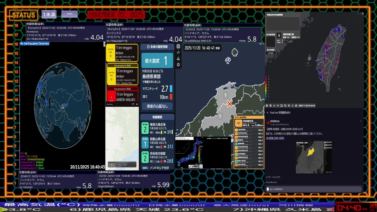Image resolution: width=377 pixels, height=212 pixels.
Task: Click the signal icon in CysTerra header
Action: [x=133, y=104]
